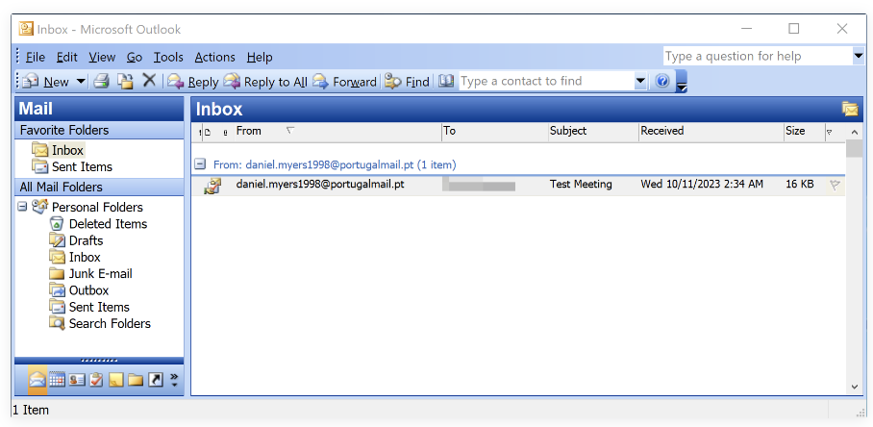Click the Mail navigation pane icon
The width and height of the screenshot is (873, 427).
pos(37,380)
